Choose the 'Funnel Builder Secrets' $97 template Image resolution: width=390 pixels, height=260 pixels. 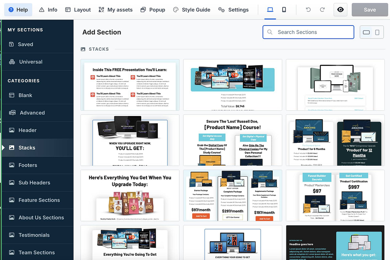point(335,196)
